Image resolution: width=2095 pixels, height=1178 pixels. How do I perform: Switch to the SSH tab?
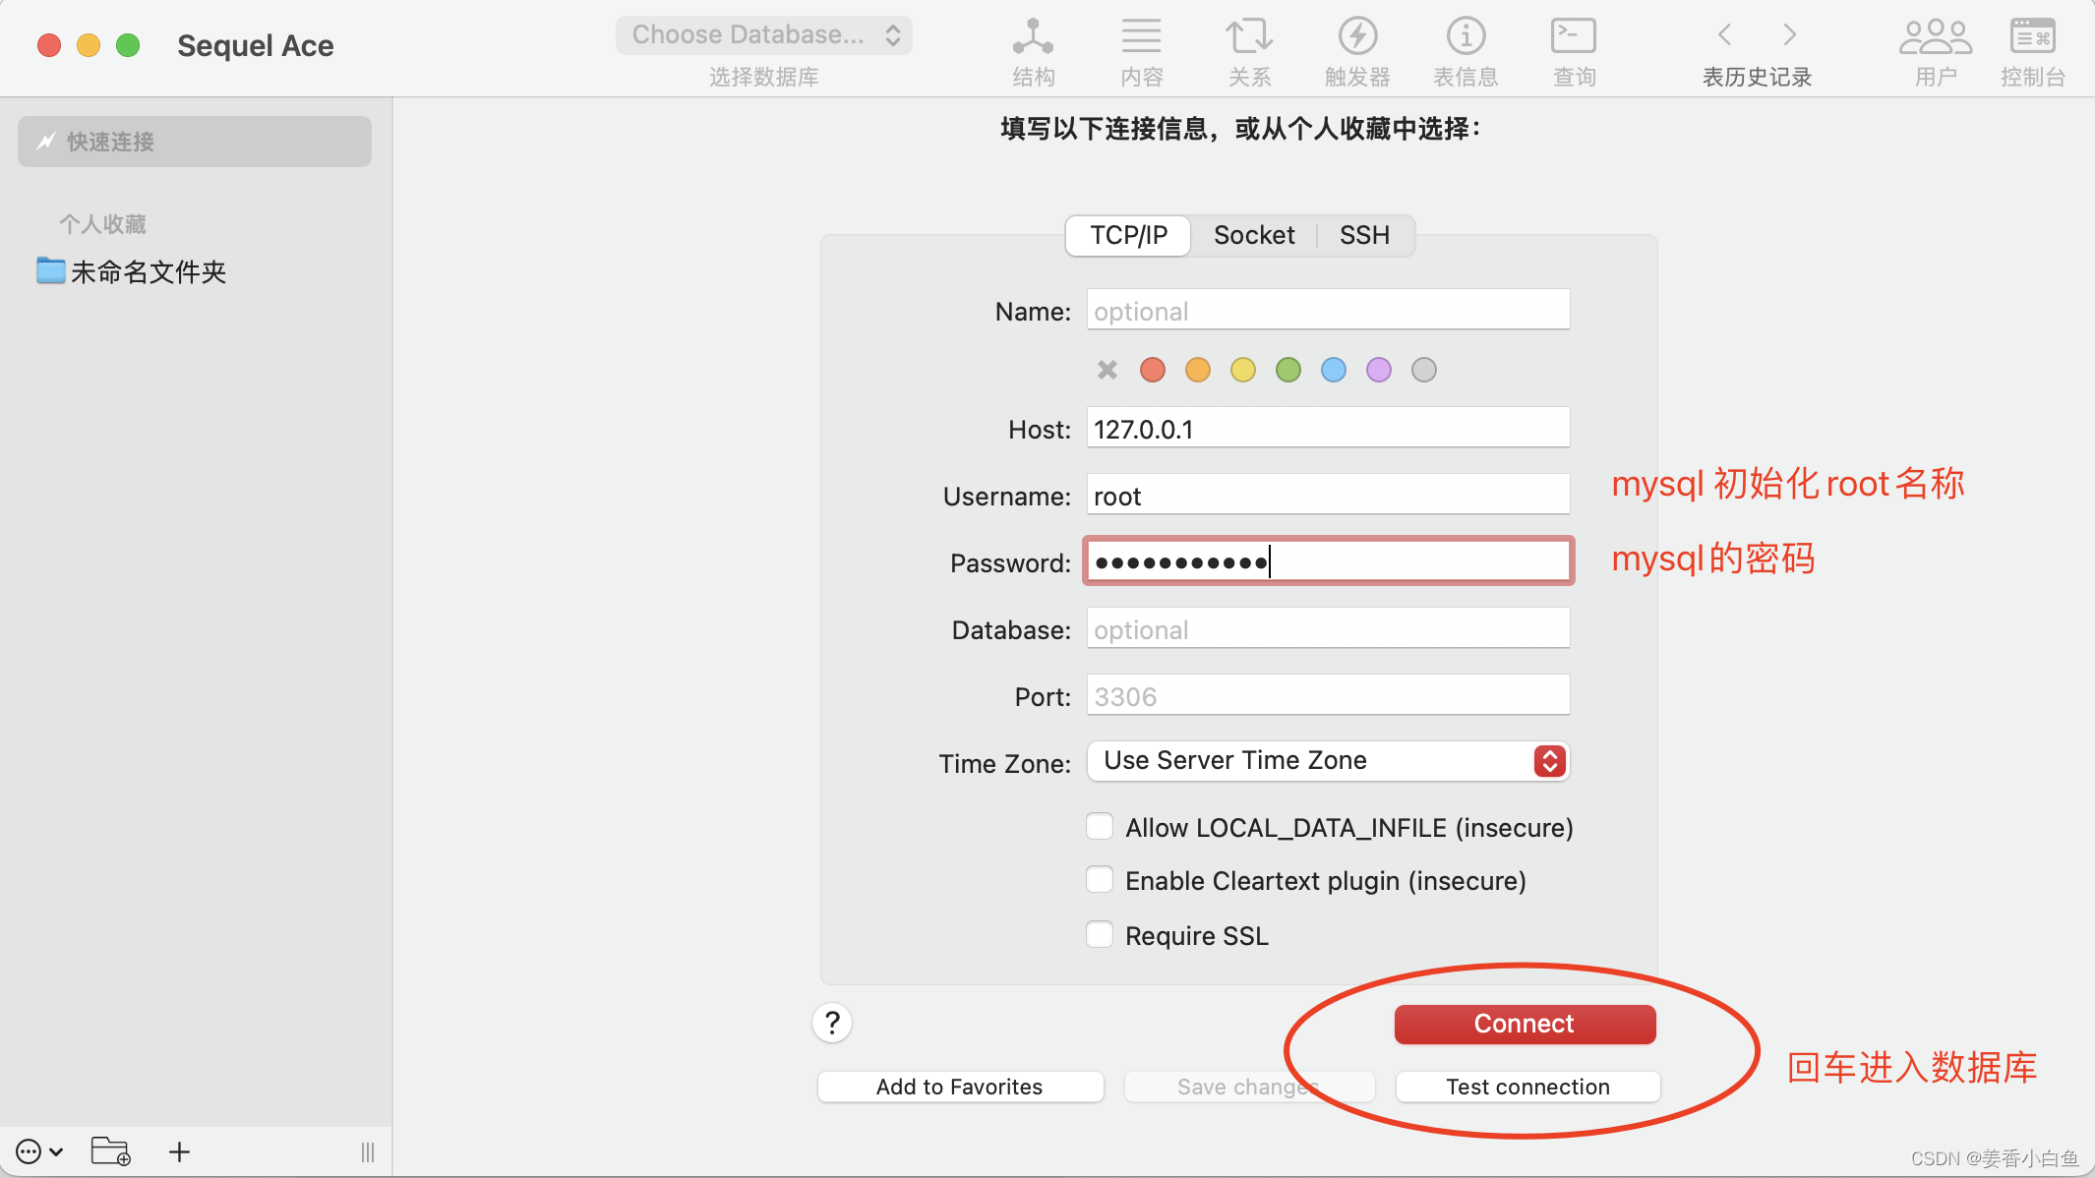pyautogui.click(x=1364, y=236)
